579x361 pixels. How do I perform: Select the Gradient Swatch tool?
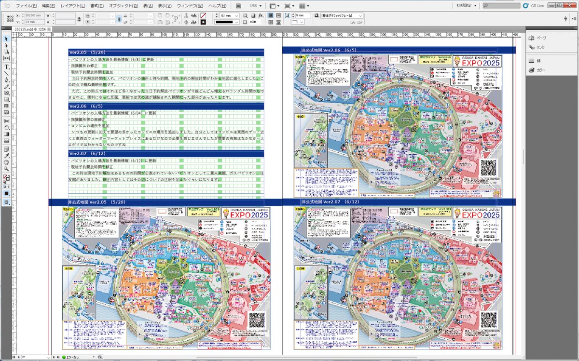point(6,134)
